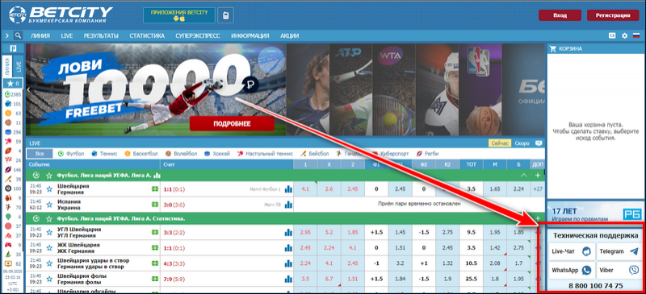Open the search magnifier icon in the menu bar

(x=18, y=35)
